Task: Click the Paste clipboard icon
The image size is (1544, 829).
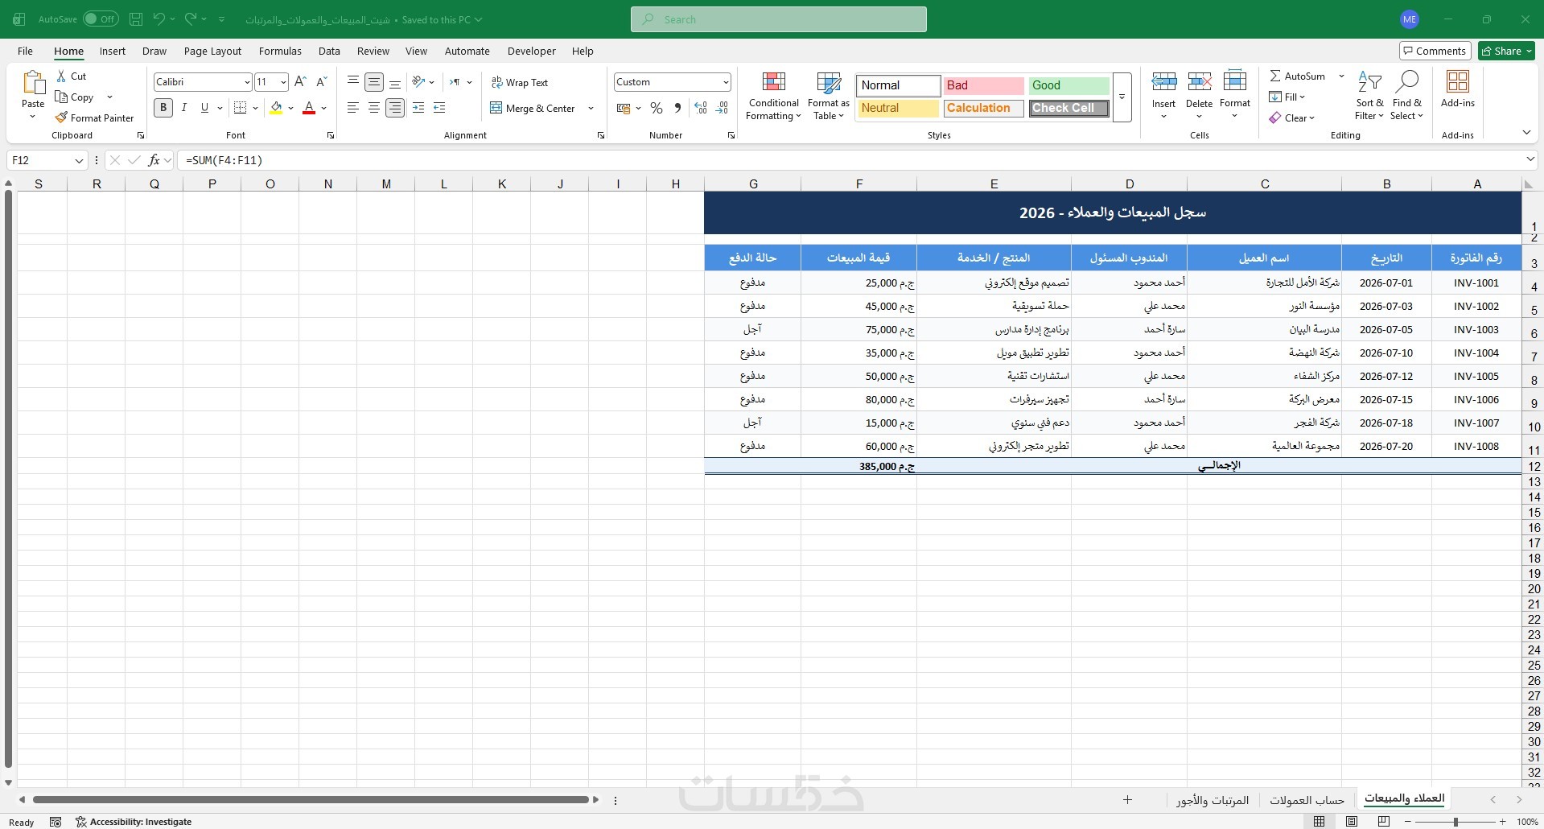Action: pyautogui.click(x=33, y=83)
